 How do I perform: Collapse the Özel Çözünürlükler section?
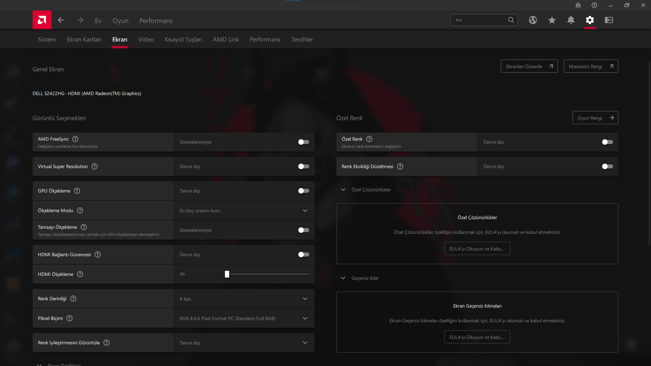343,190
